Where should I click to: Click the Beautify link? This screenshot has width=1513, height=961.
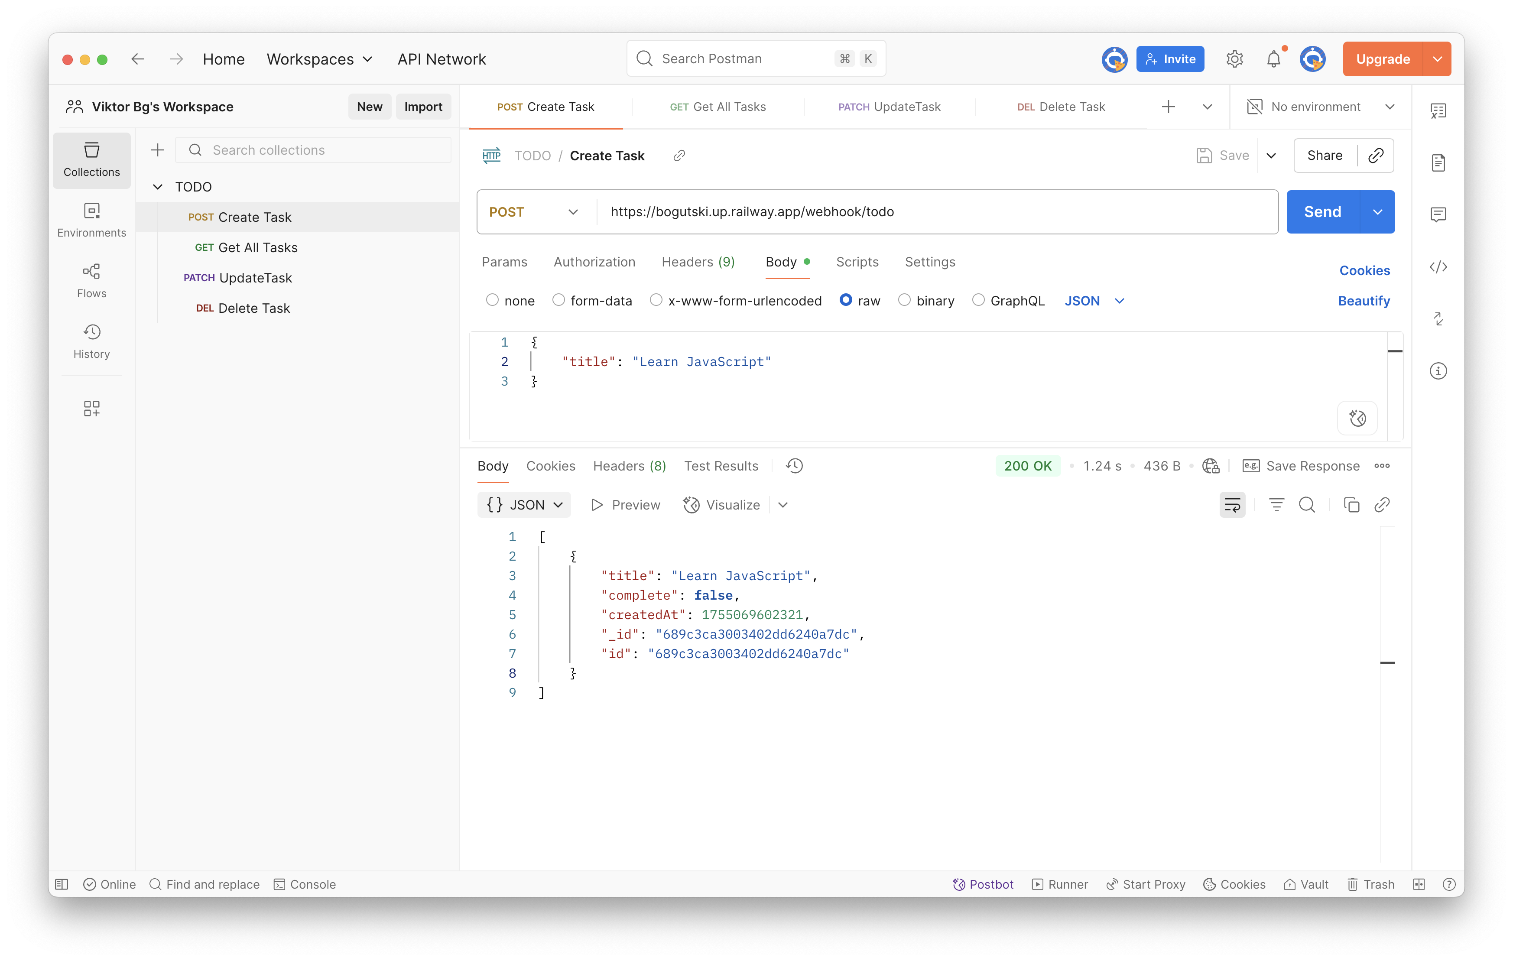(x=1364, y=300)
